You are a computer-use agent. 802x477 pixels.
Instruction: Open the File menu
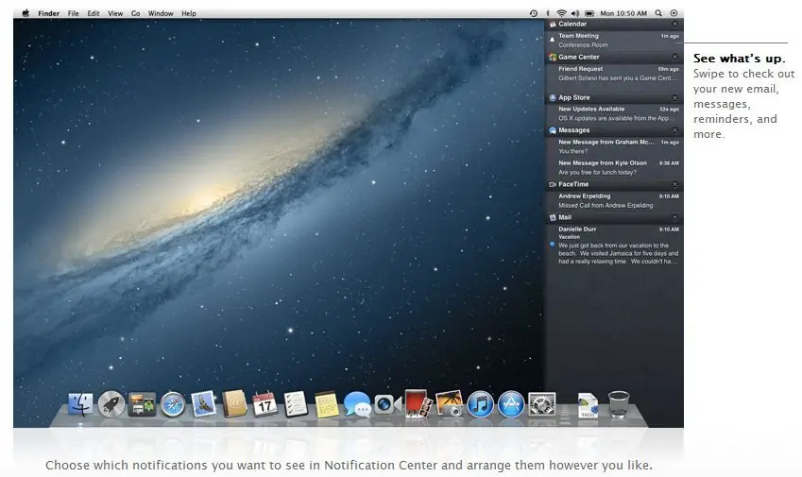[x=73, y=13]
